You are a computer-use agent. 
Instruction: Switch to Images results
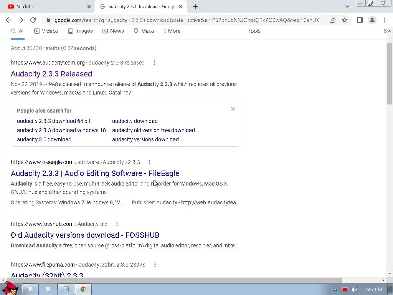80,31
